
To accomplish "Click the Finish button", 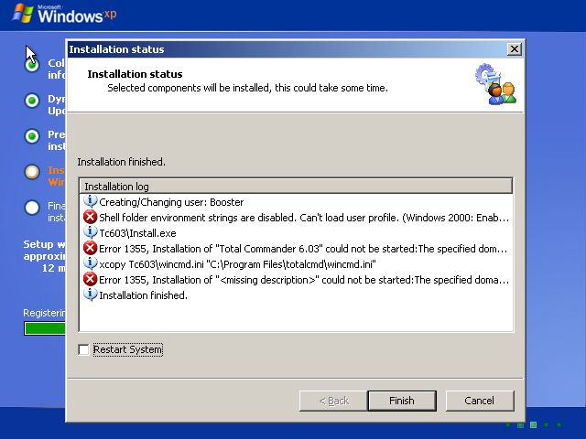I will click(x=402, y=401).
